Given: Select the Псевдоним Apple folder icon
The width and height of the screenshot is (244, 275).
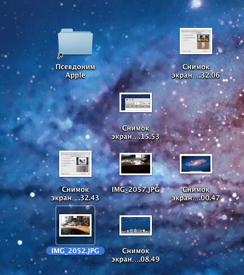Looking at the screenshot, I should point(75,42).
